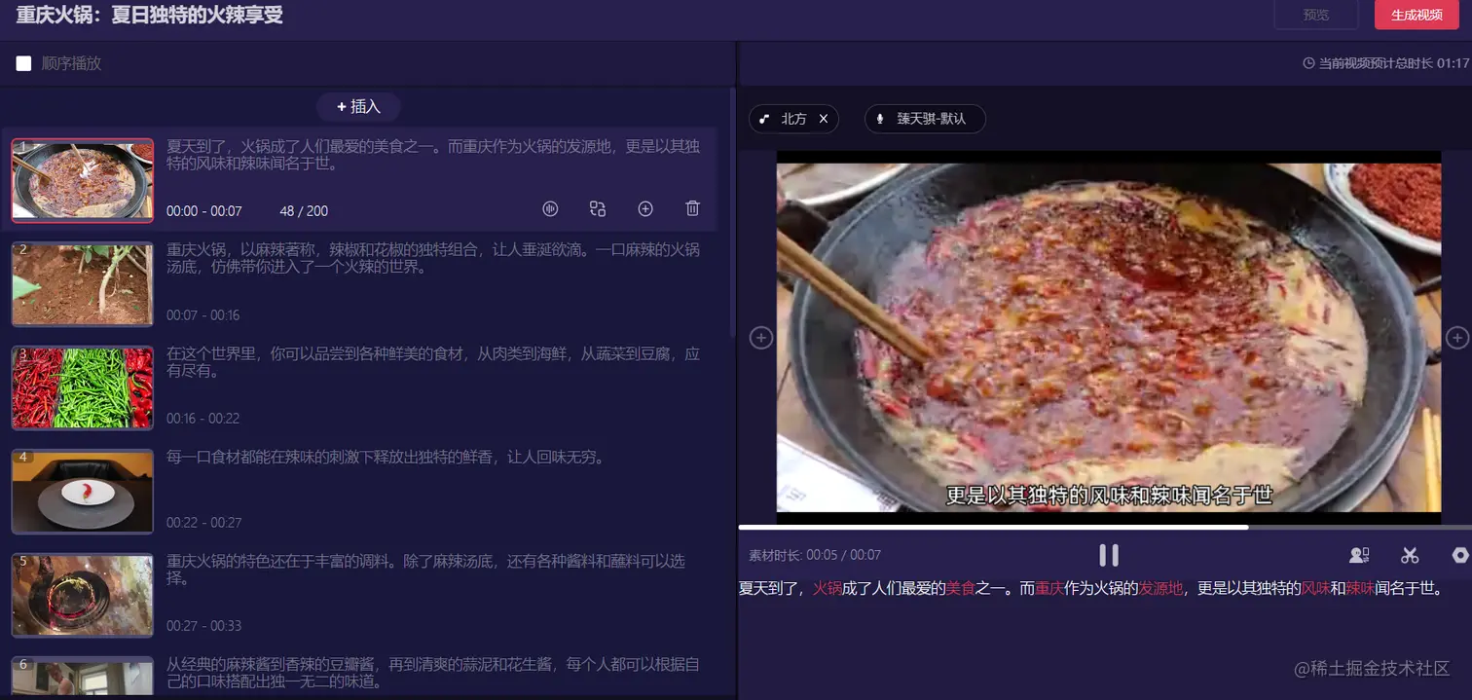The width and height of the screenshot is (1472, 700).
Task: Open the 北方 background music selector
Action: point(793,119)
